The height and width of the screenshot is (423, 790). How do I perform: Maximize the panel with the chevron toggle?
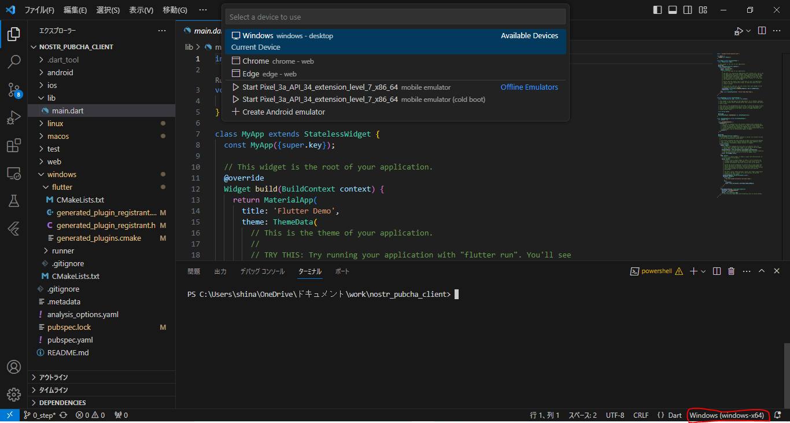click(762, 270)
